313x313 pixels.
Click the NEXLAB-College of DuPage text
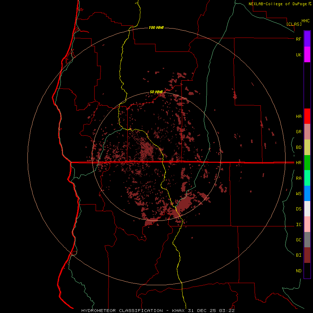(278, 4)
